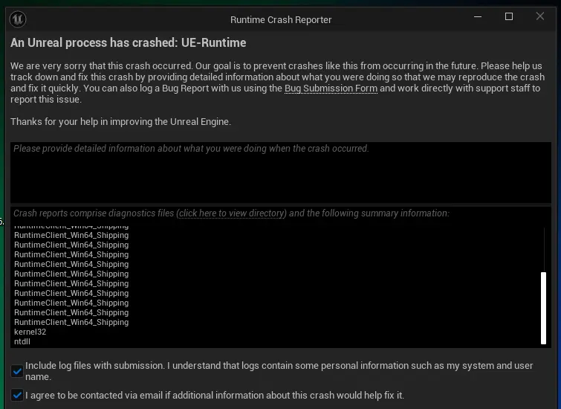Click last RuntimeClient_Win64_Shipping entry above kernel32
This screenshot has height=409, width=561.
click(71, 322)
